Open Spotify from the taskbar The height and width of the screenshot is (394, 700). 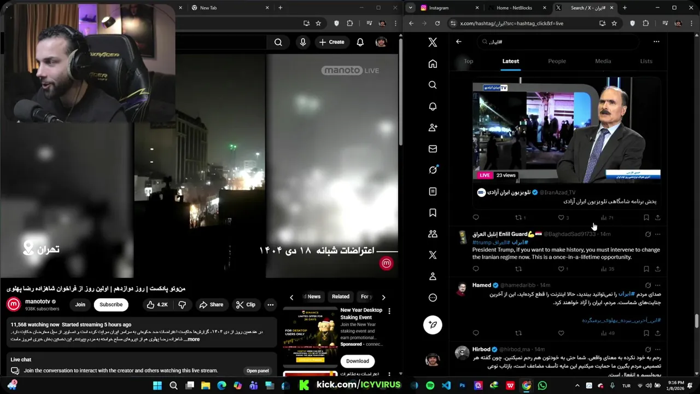click(430, 385)
